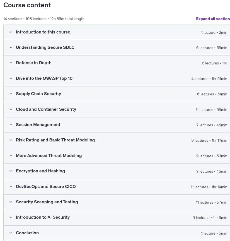
Task: Open Security Scanning and Testing section title
Action: point(47,202)
